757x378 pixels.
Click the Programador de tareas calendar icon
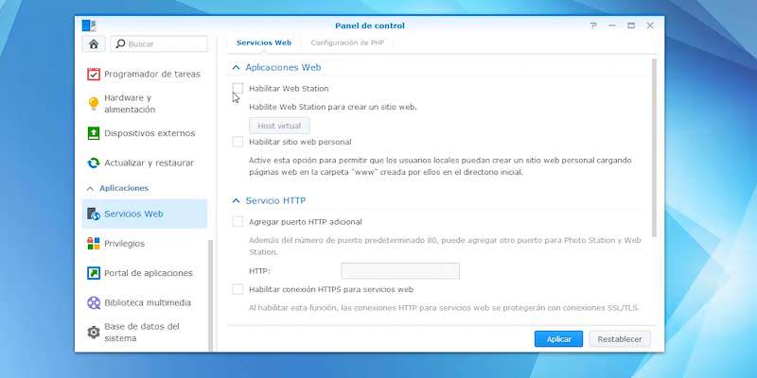(93, 74)
